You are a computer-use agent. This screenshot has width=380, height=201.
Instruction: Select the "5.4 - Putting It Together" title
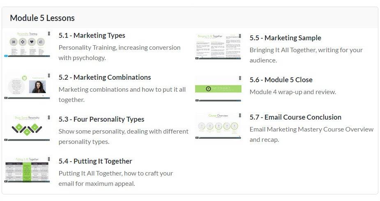click(95, 161)
